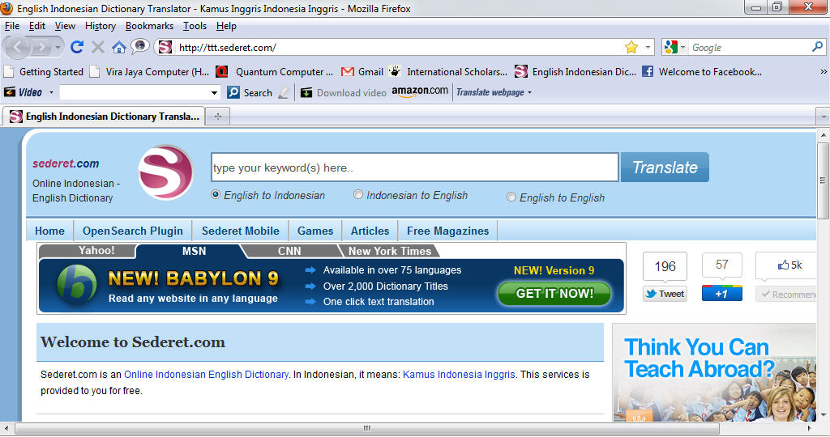Stop loading with the X icon
Screen dimensions: 830x437
click(98, 48)
